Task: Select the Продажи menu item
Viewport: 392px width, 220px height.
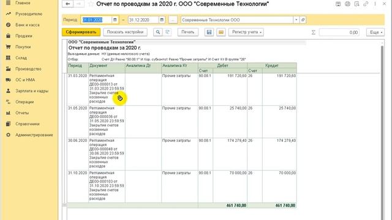Action: point(24,36)
